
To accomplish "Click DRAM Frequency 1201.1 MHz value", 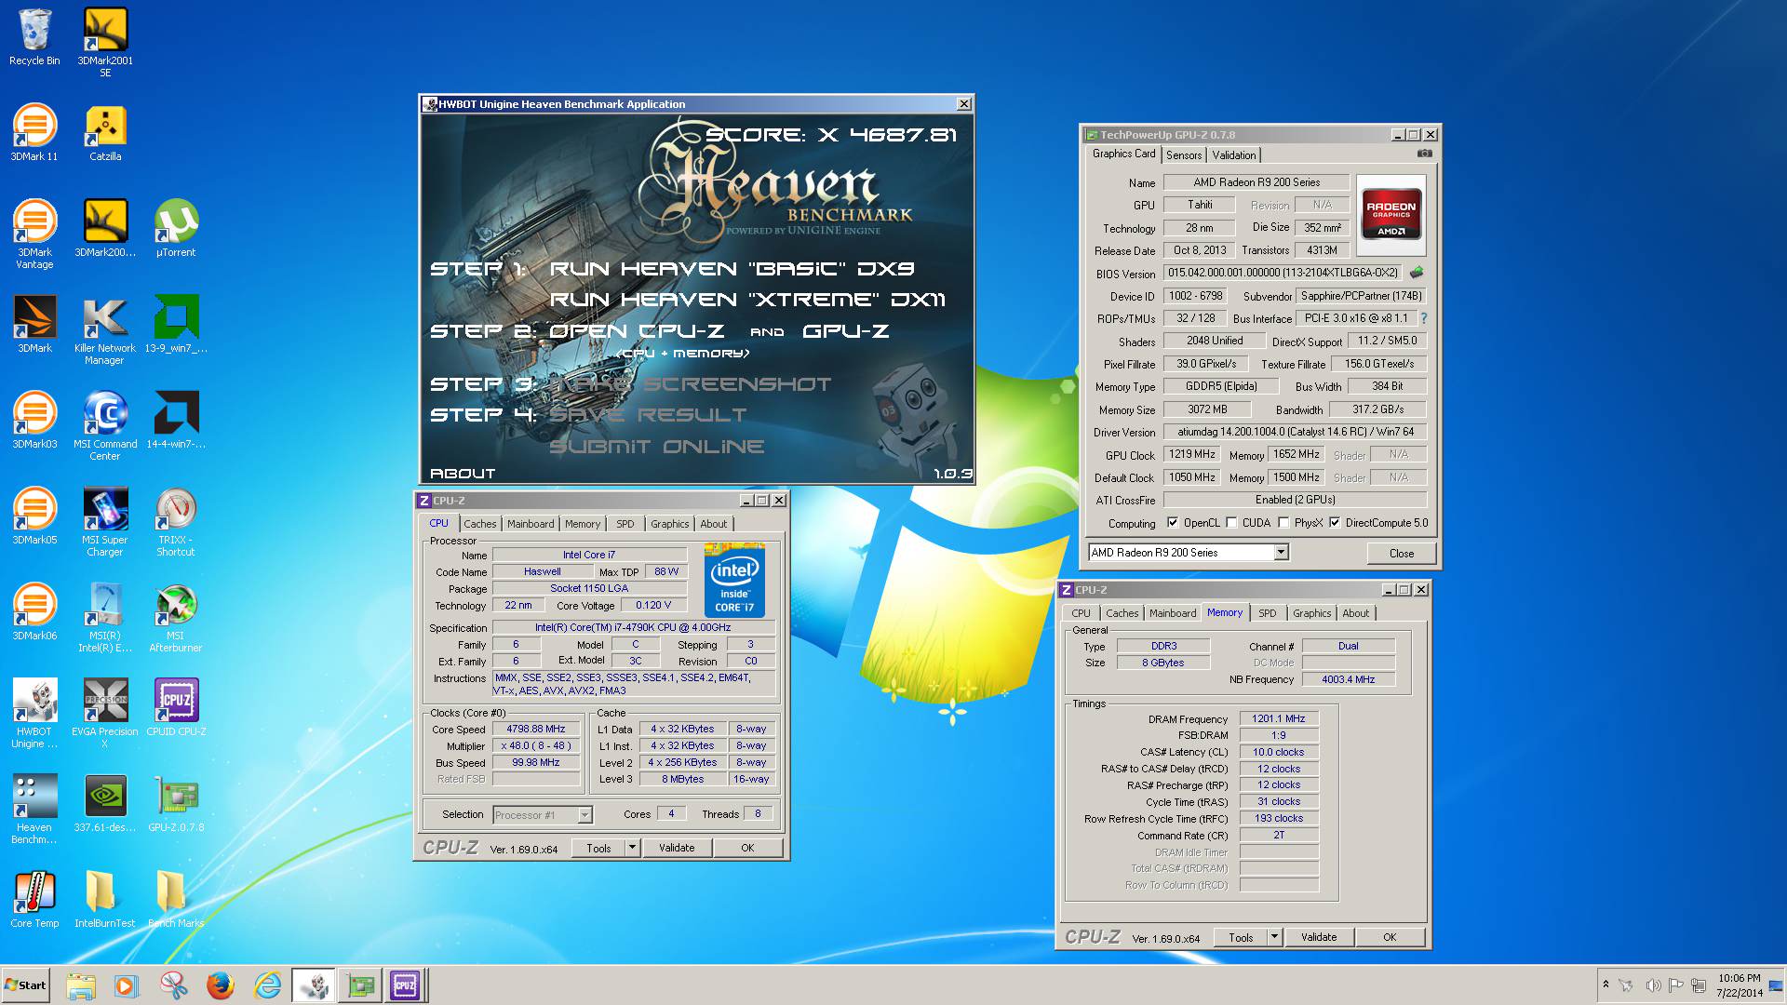I will point(1279,719).
